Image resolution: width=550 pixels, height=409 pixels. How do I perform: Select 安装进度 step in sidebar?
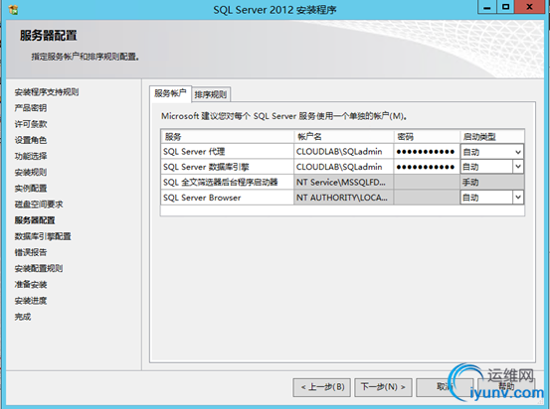(31, 301)
